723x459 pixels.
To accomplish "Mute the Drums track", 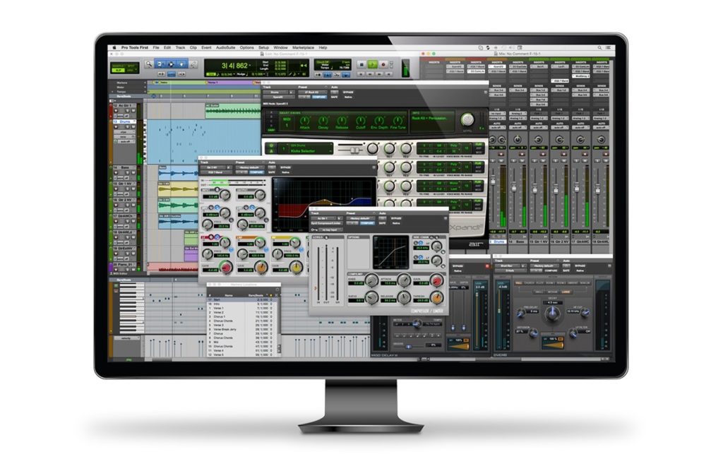I will click(133, 127).
